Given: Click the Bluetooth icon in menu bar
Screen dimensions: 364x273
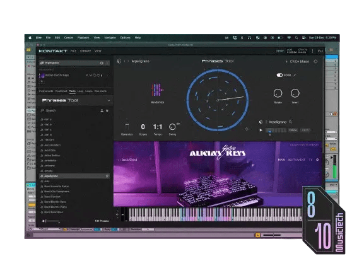Looking at the screenshot, I should pyautogui.click(x=242, y=38).
